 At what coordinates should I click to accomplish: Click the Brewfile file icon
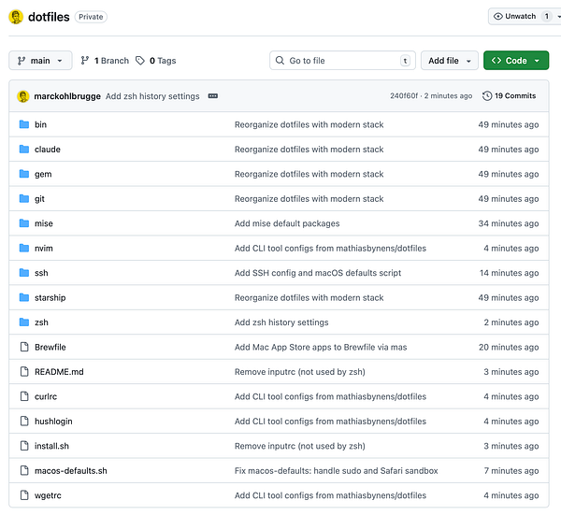[24, 347]
